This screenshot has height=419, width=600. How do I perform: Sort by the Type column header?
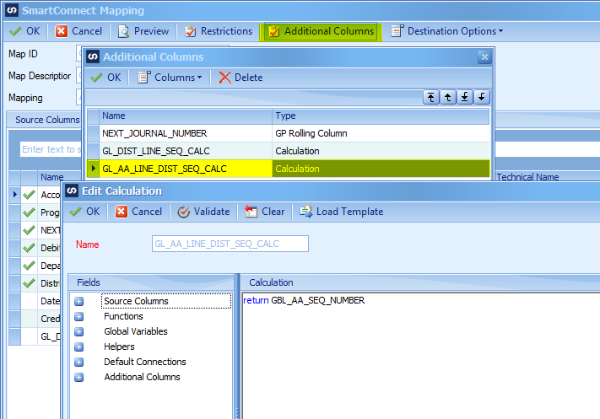(381, 115)
